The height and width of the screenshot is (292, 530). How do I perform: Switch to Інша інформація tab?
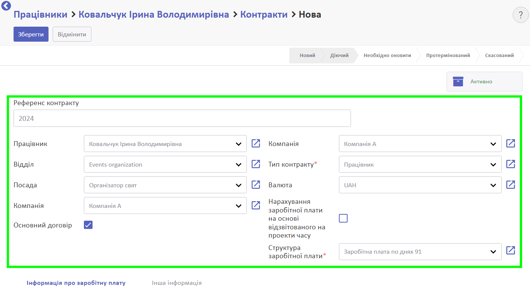point(177,283)
